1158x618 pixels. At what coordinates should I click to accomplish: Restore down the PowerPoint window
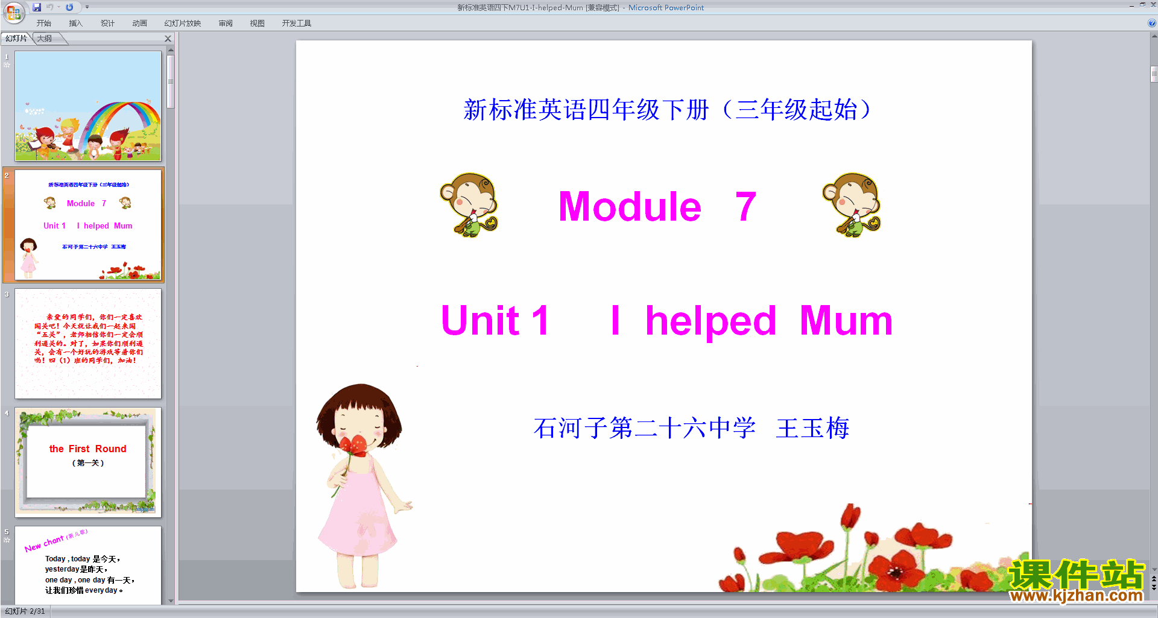click(1142, 5)
